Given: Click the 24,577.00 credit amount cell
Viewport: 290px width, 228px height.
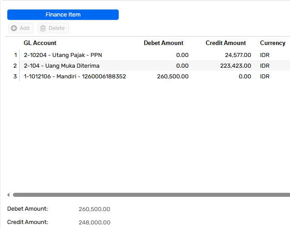Looking at the screenshot, I should click(238, 55).
